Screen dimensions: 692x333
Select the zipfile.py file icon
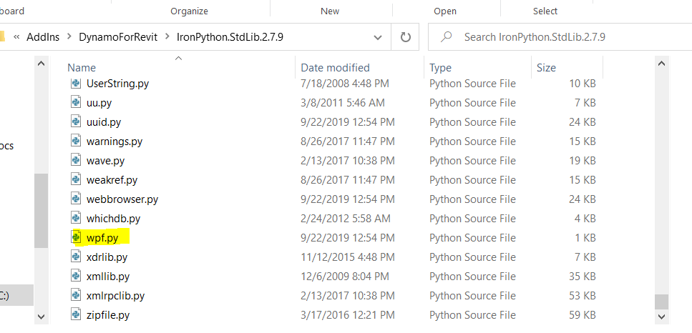[76, 314]
